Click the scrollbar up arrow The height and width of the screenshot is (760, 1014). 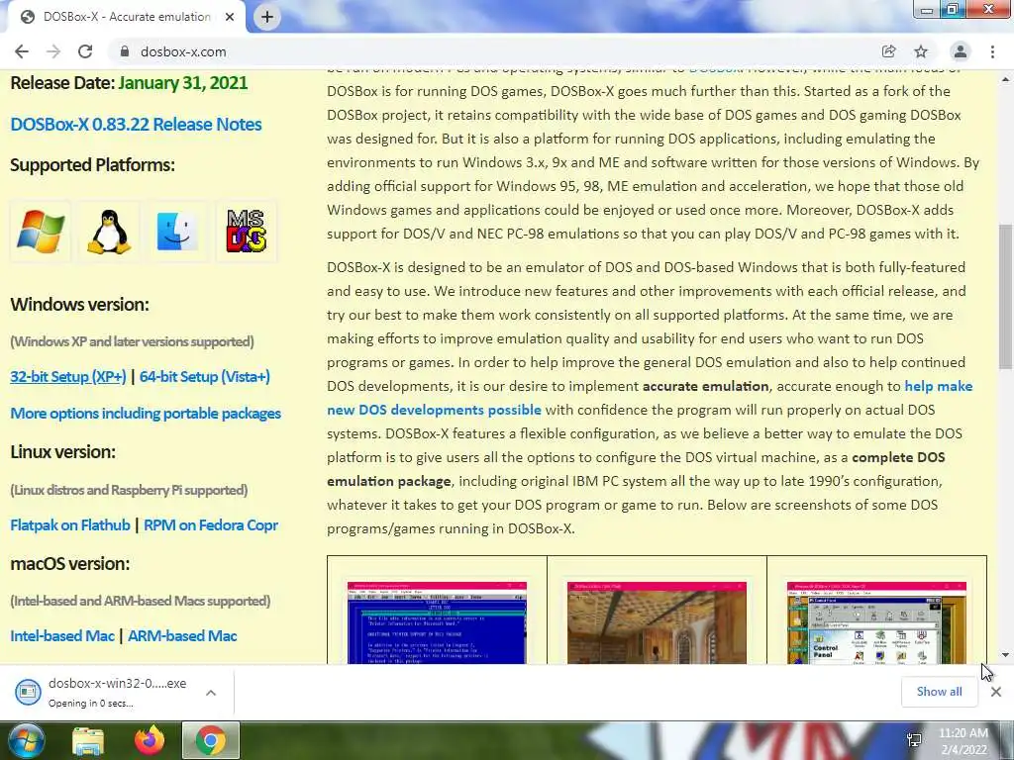1005,79
